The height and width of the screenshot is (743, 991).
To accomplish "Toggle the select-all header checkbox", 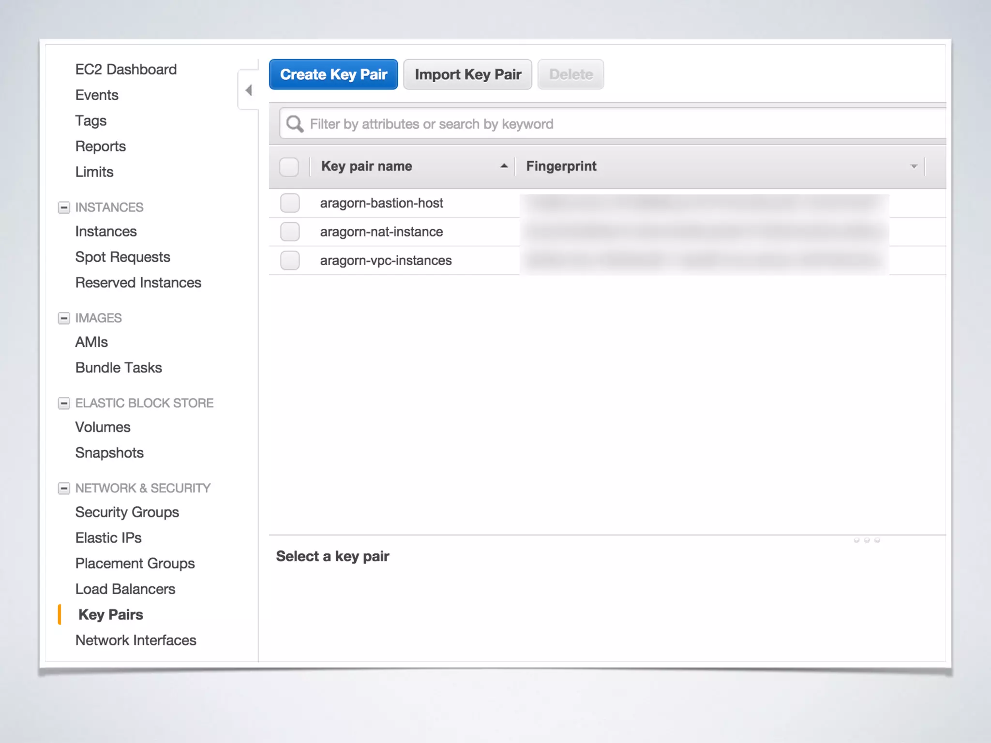I will point(289,167).
